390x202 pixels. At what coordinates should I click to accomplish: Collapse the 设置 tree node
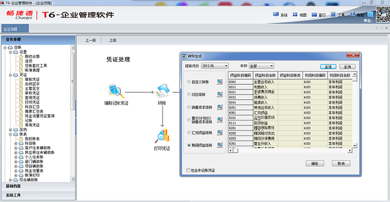coord(10,52)
